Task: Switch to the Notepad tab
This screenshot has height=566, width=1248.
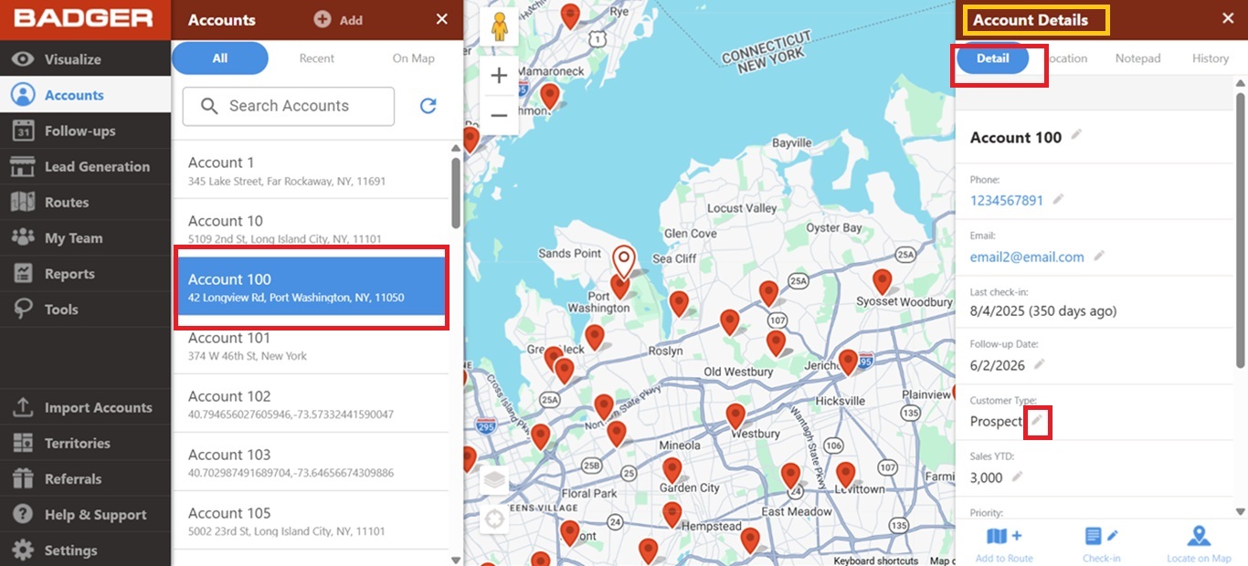Action: click(x=1137, y=58)
